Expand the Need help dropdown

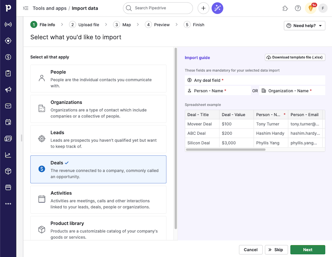coord(304,25)
